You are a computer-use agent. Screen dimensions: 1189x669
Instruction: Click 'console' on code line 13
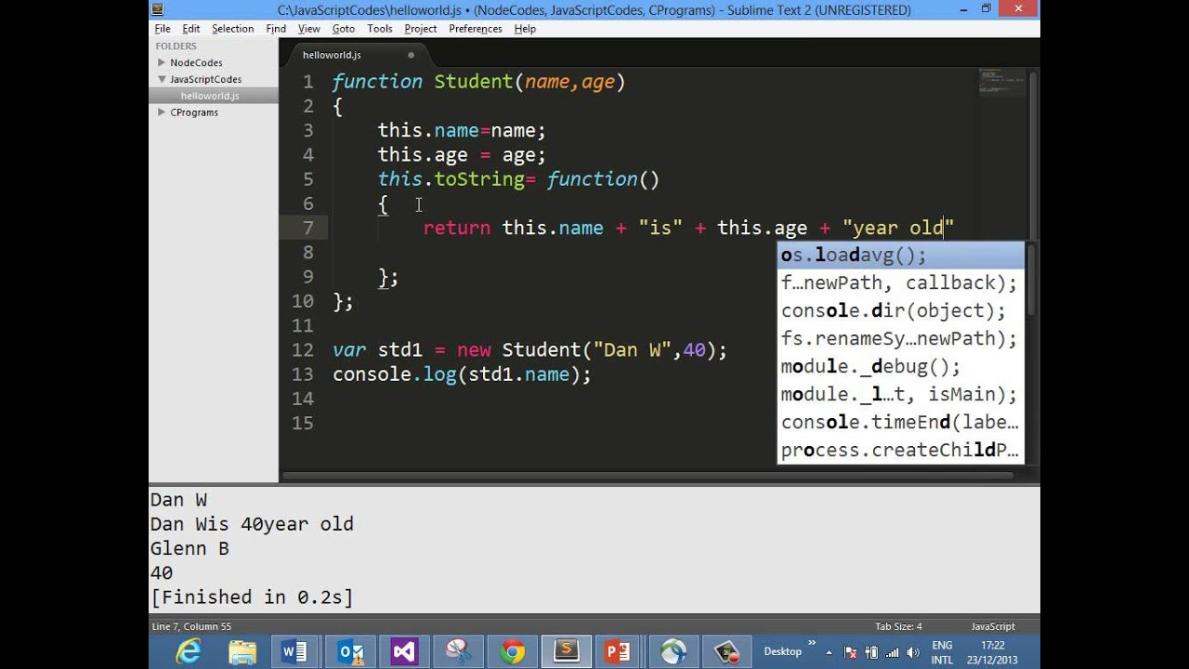click(x=372, y=374)
